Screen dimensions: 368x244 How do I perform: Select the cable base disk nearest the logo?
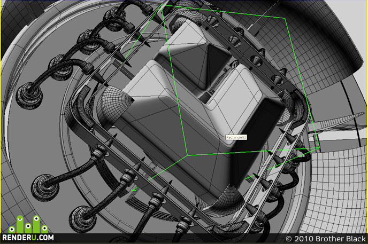[45, 187]
